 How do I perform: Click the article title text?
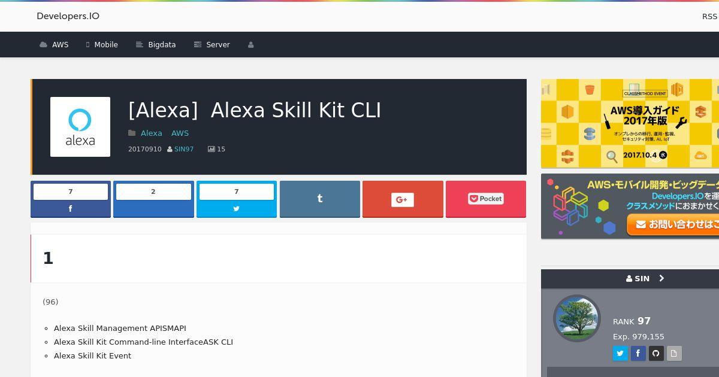click(x=255, y=110)
